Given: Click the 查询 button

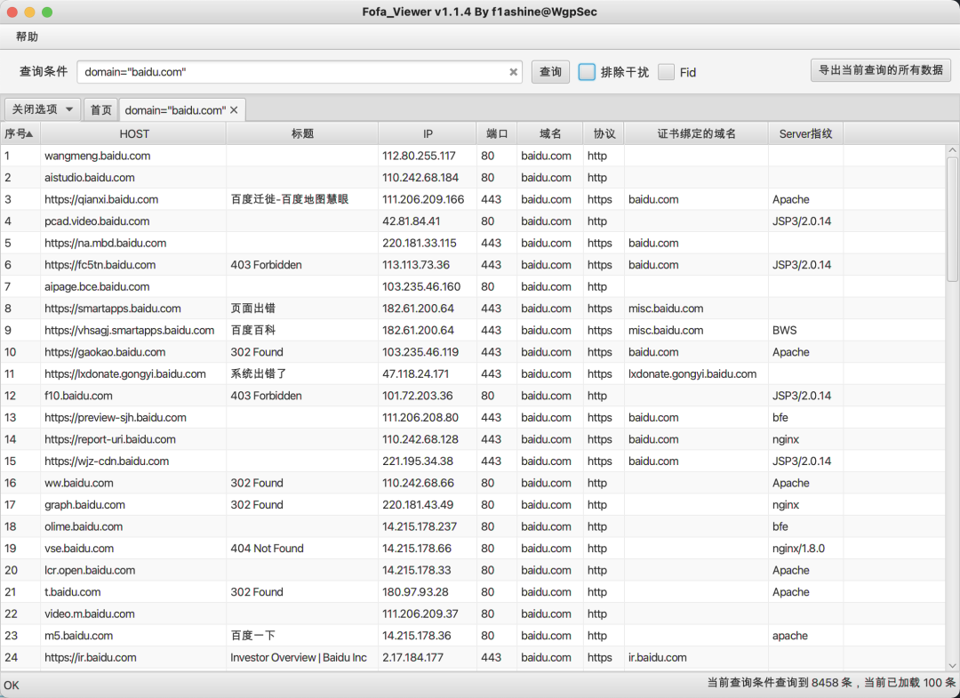Looking at the screenshot, I should (x=550, y=72).
